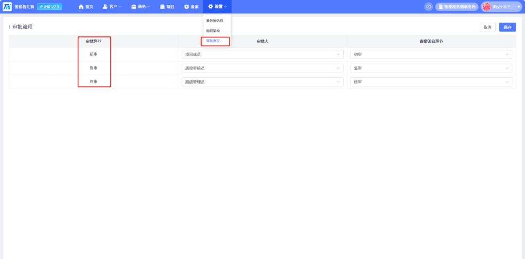Open the 质控审核员 approver dropdown
The height and width of the screenshot is (259, 525).
pyautogui.click(x=262, y=68)
